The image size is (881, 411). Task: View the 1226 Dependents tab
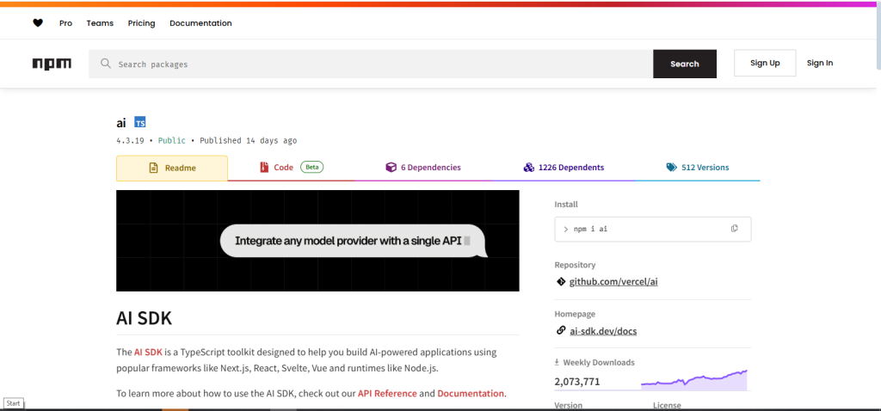tap(564, 168)
